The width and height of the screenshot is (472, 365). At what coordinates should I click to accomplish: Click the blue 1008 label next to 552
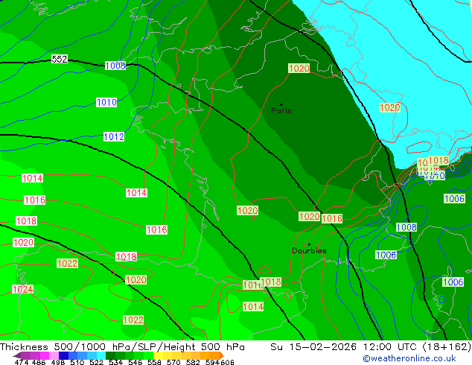tap(115, 66)
